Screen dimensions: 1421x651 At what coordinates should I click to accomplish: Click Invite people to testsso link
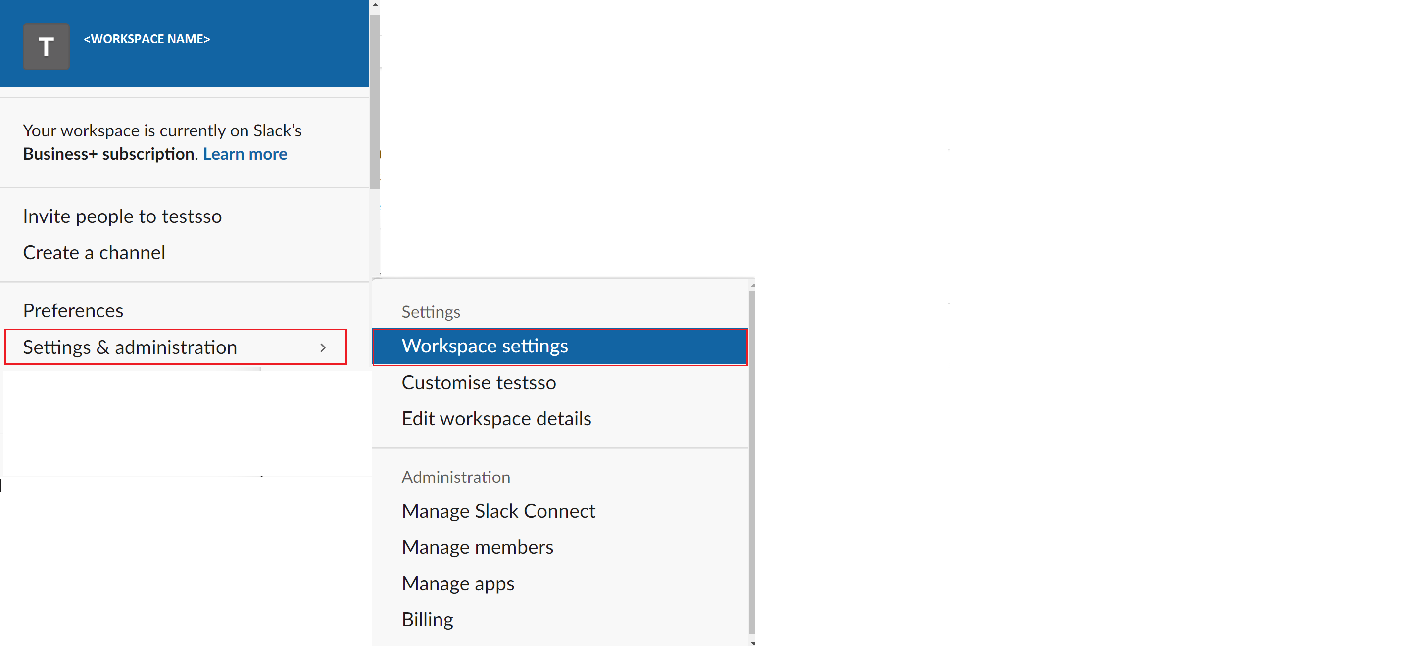(x=122, y=216)
